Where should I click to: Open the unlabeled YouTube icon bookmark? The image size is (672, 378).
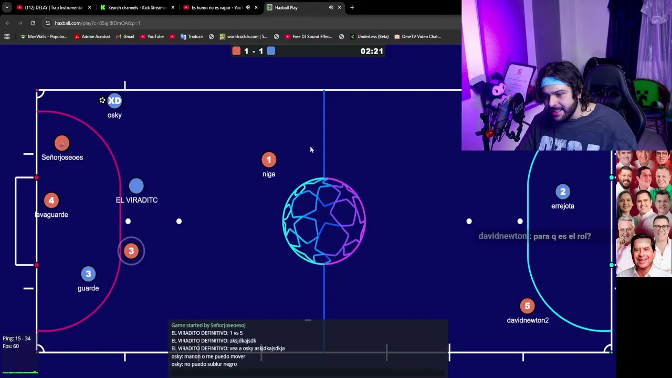[172, 36]
